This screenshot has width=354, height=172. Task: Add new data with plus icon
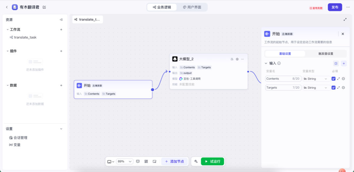pyautogui.click(x=61, y=86)
